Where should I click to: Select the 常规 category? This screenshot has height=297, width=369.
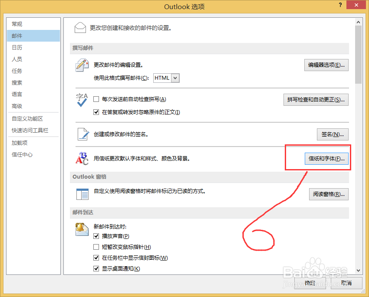point(33,24)
